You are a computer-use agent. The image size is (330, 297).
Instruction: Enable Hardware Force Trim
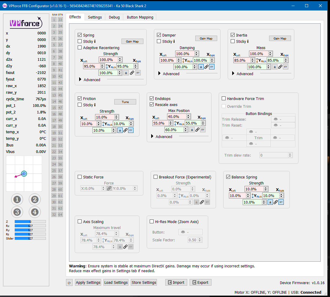[x=224, y=99]
